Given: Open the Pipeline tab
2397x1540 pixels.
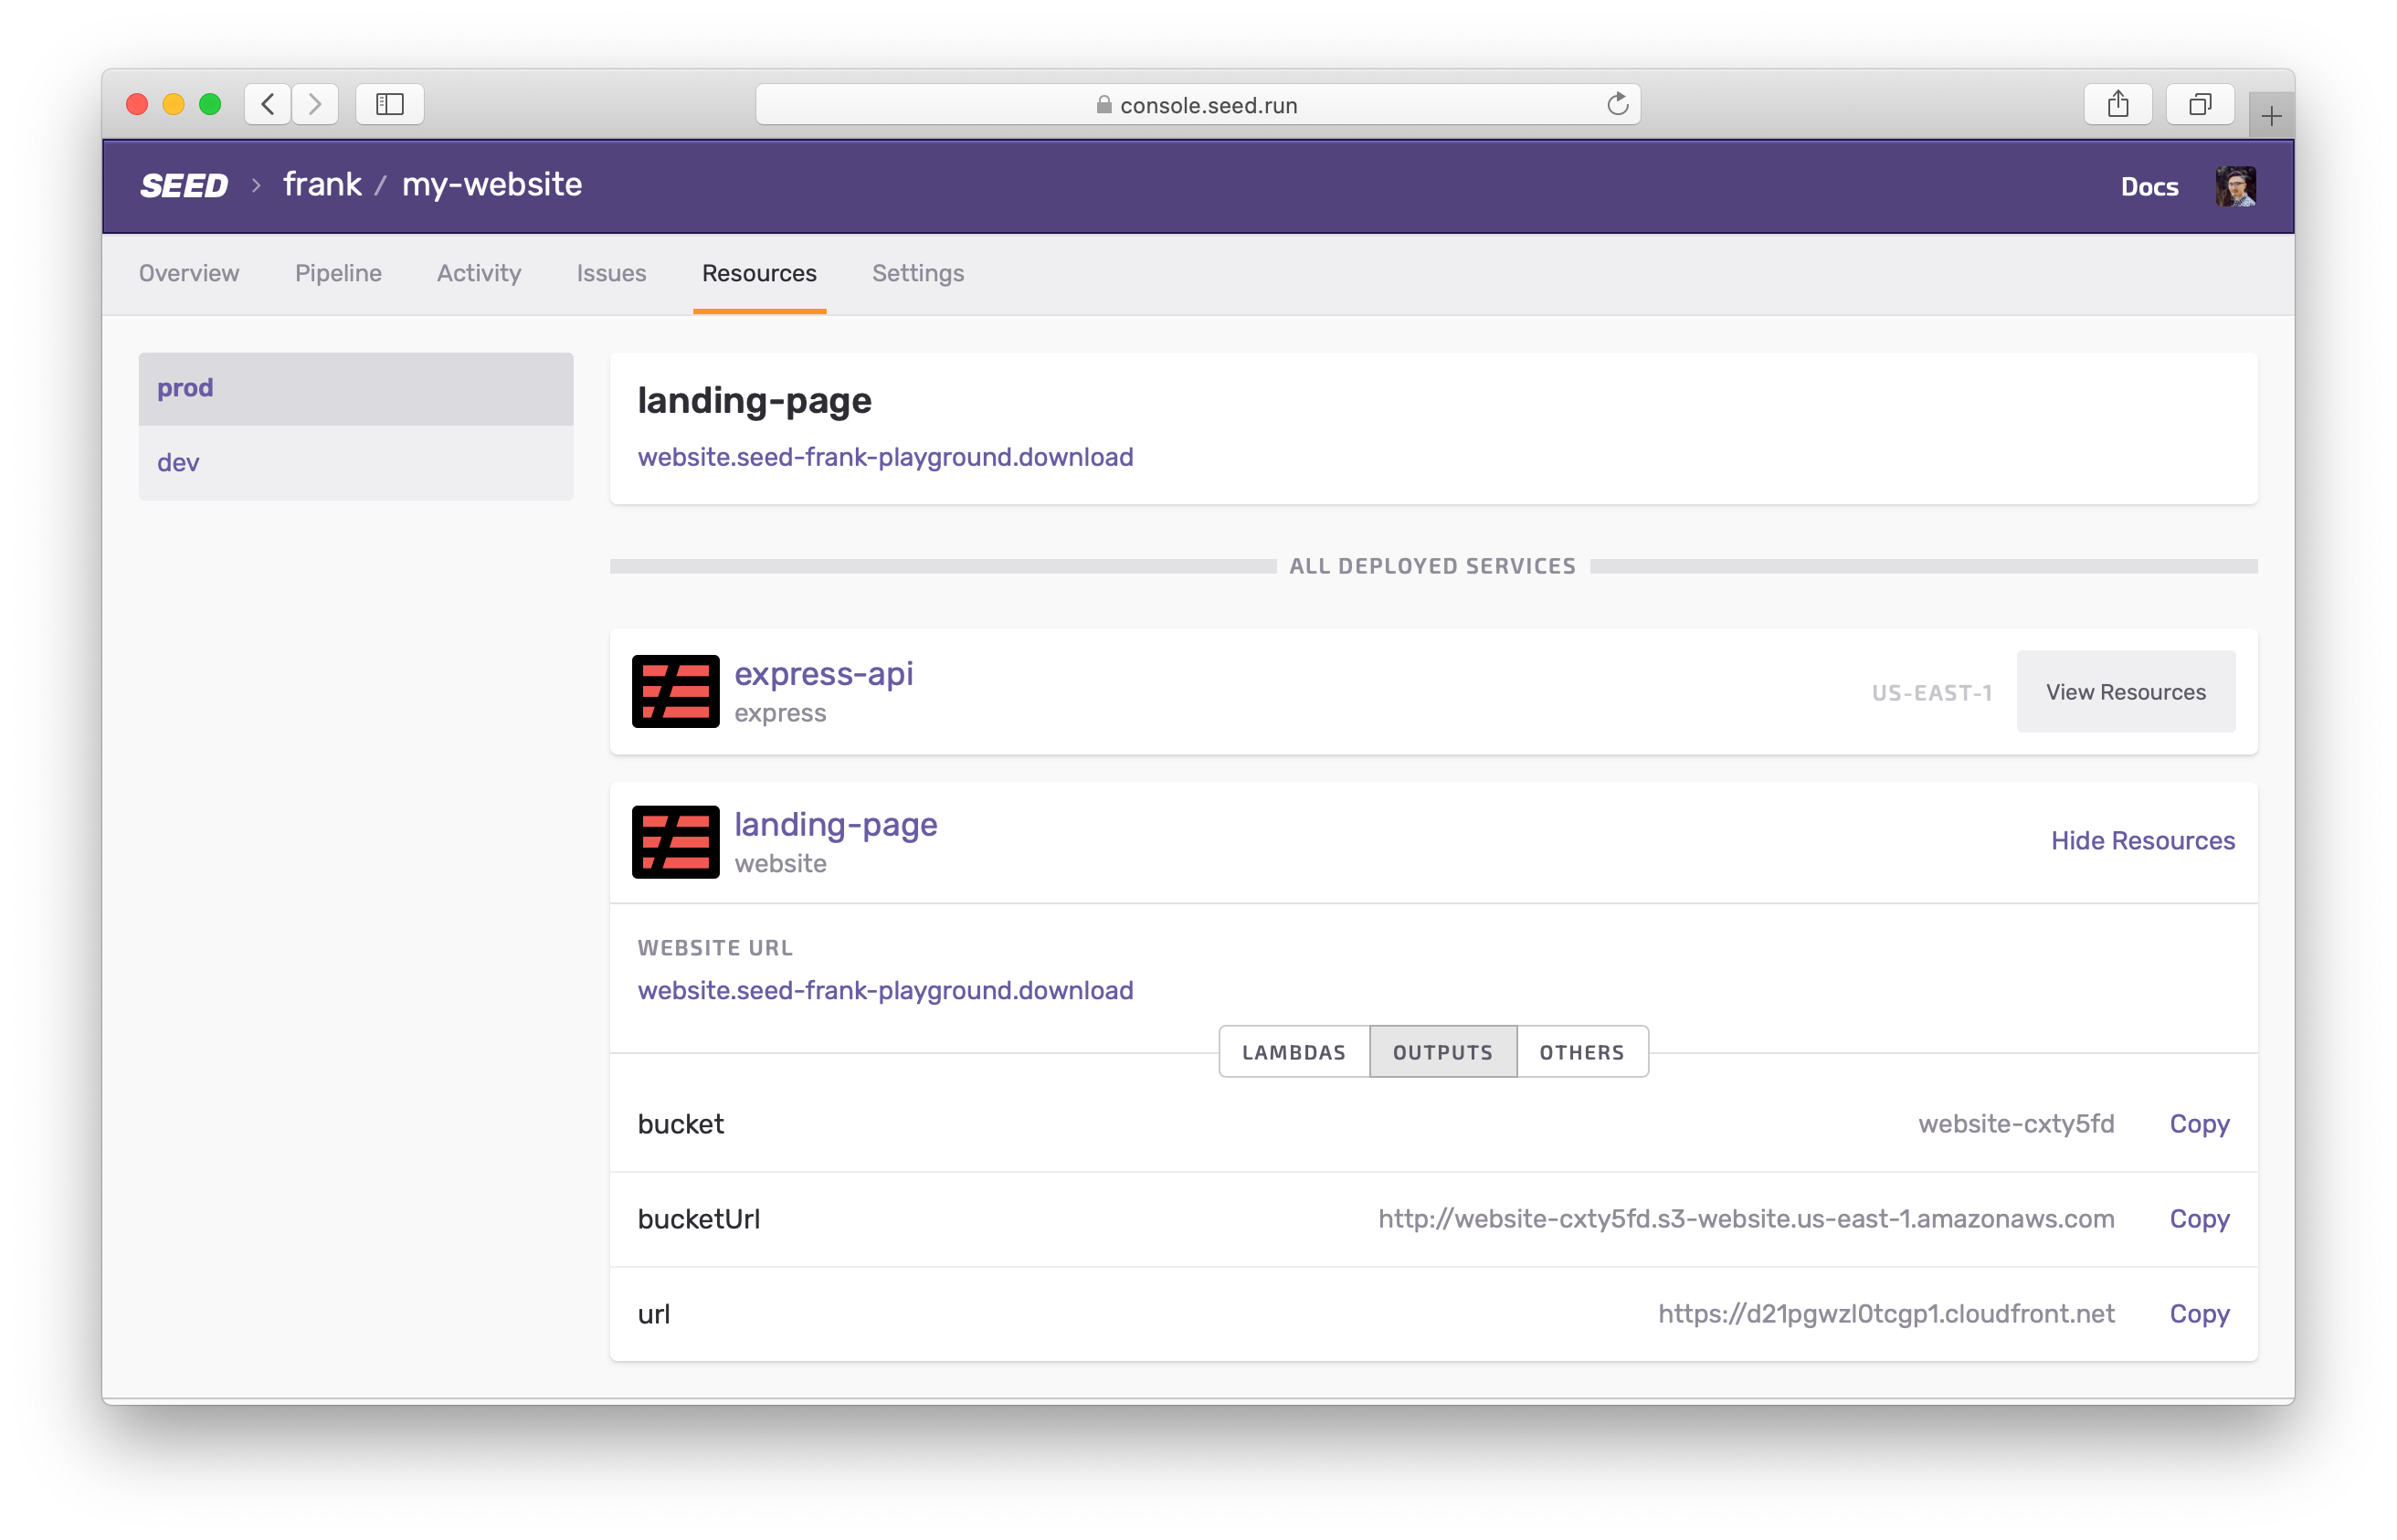Looking at the screenshot, I should tap(338, 273).
